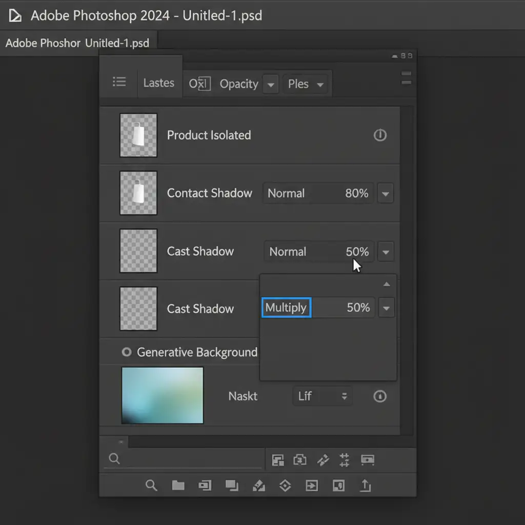
Task: Click the diamond-shaped icon in bottom toolbar
Action: (285, 486)
